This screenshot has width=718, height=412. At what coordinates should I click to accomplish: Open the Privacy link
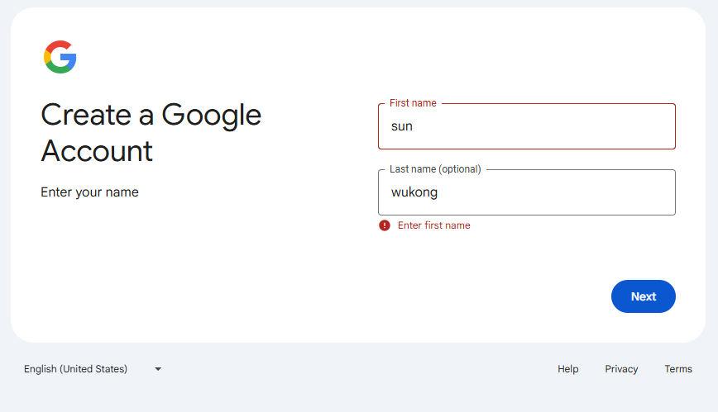621,369
